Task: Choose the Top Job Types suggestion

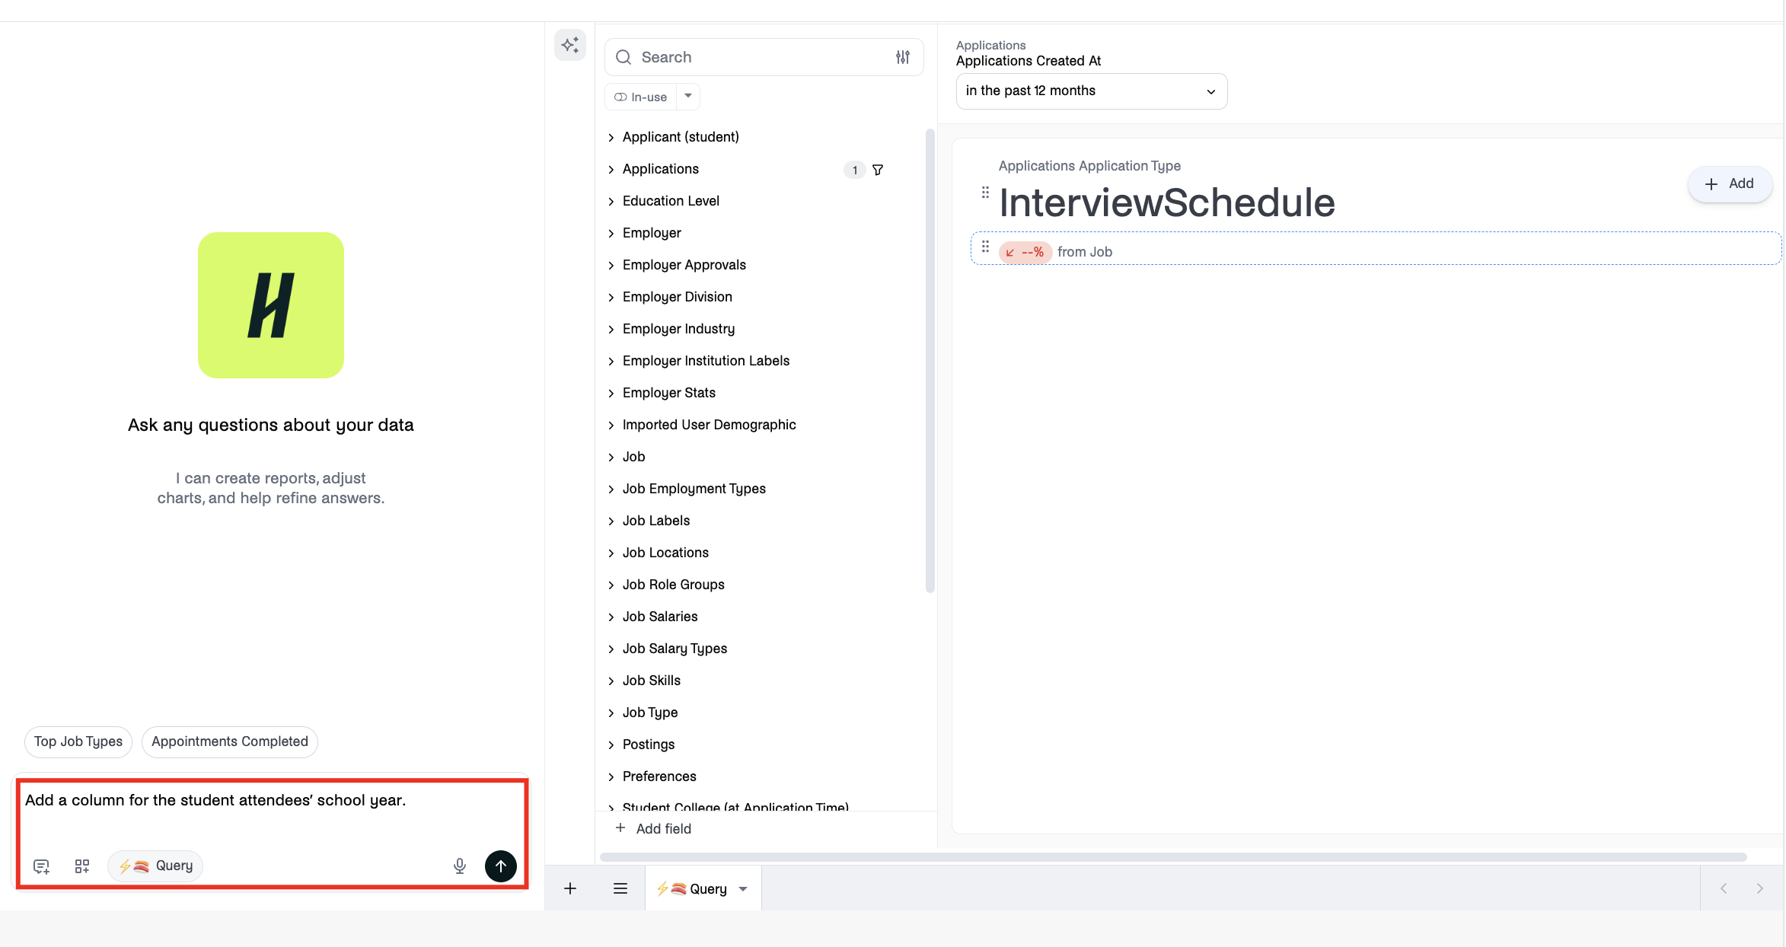Action: click(x=78, y=741)
